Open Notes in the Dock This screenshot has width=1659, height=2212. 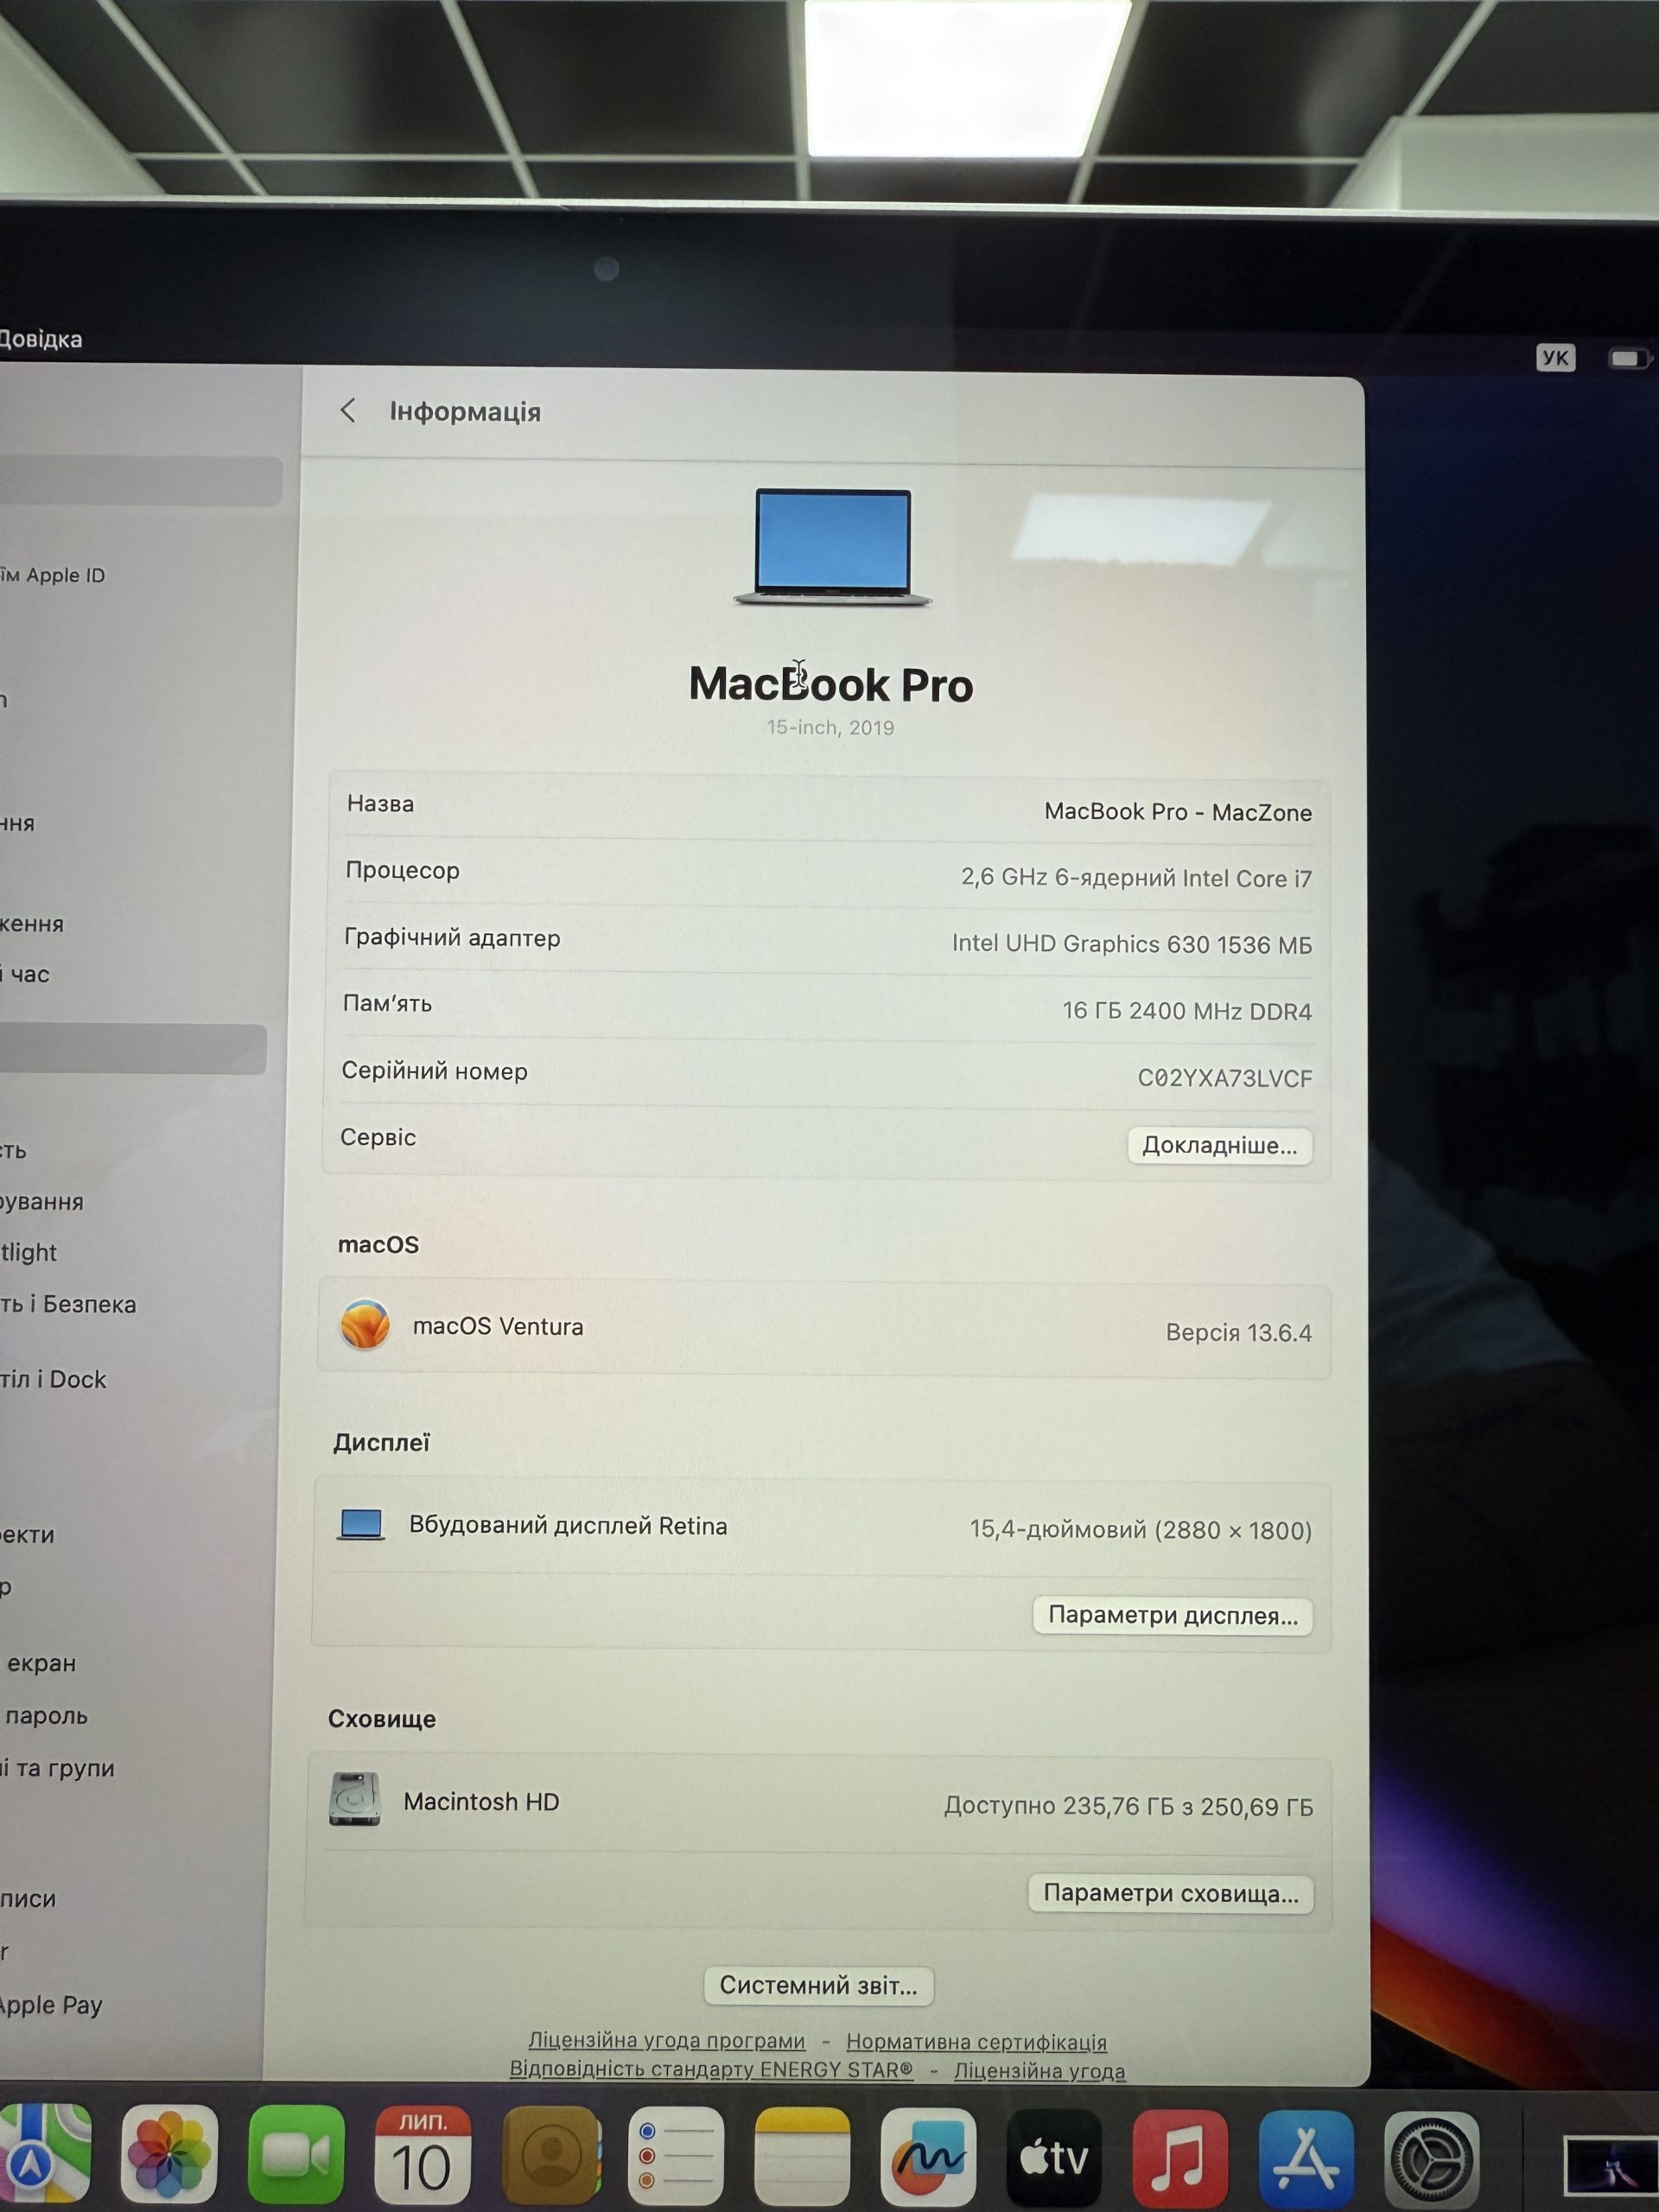802,2155
